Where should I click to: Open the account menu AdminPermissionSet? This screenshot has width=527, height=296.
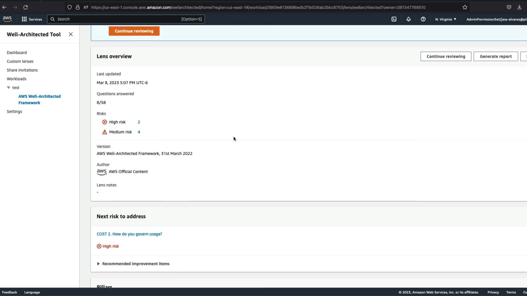pyautogui.click(x=496, y=19)
